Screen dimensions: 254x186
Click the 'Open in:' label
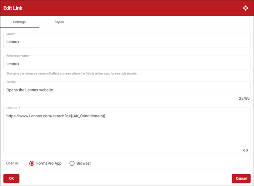13,163
